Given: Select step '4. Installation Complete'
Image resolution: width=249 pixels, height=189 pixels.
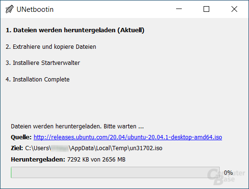Looking at the screenshot, I should pos(37,79).
